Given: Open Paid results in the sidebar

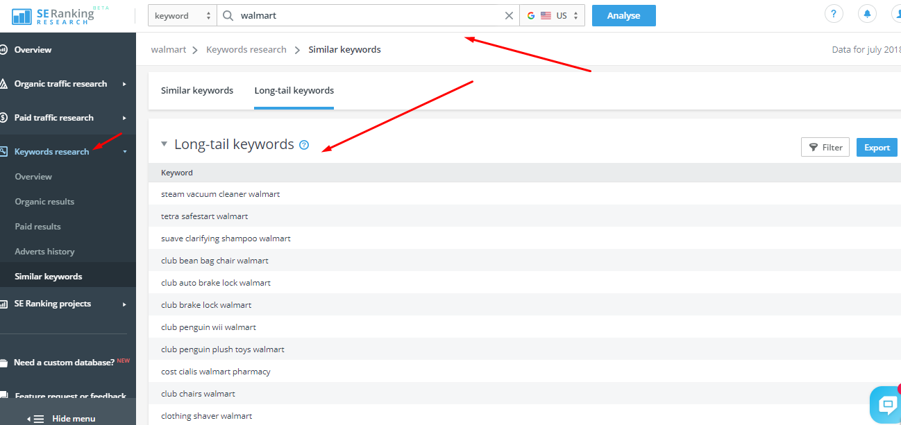Looking at the screenshot, I should tap(37, 227).
